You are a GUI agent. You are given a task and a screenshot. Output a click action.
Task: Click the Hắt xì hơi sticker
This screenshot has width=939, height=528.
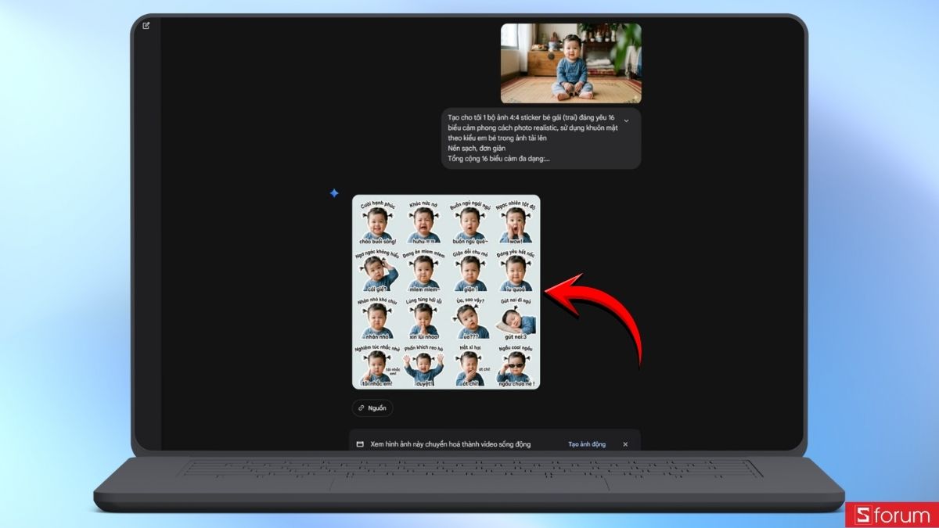[x=470, y=366]
